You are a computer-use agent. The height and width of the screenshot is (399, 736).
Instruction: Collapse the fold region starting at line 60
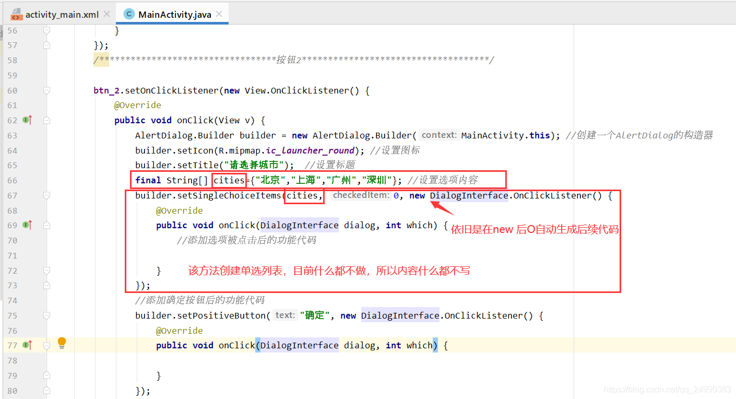coord(46,90)
